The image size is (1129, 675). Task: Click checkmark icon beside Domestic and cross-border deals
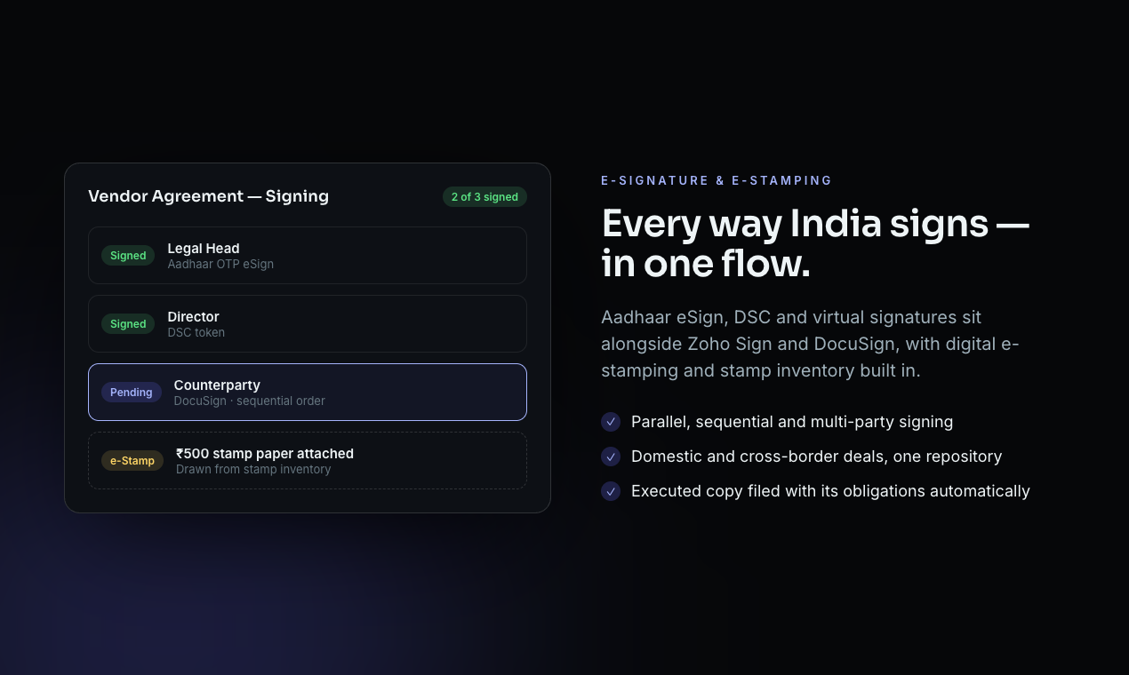[x=611, y=457]
